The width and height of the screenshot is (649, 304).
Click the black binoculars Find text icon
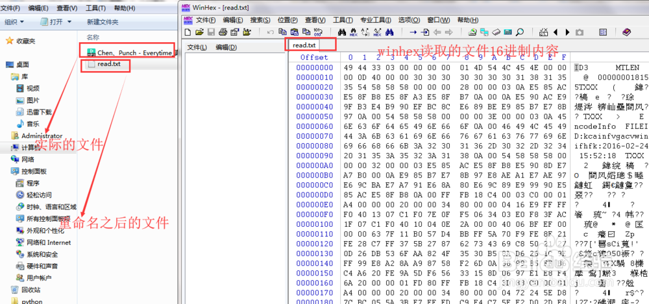tap(342, 32)
